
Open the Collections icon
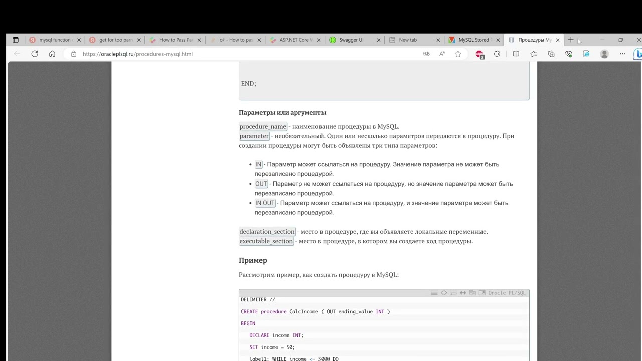551,54
